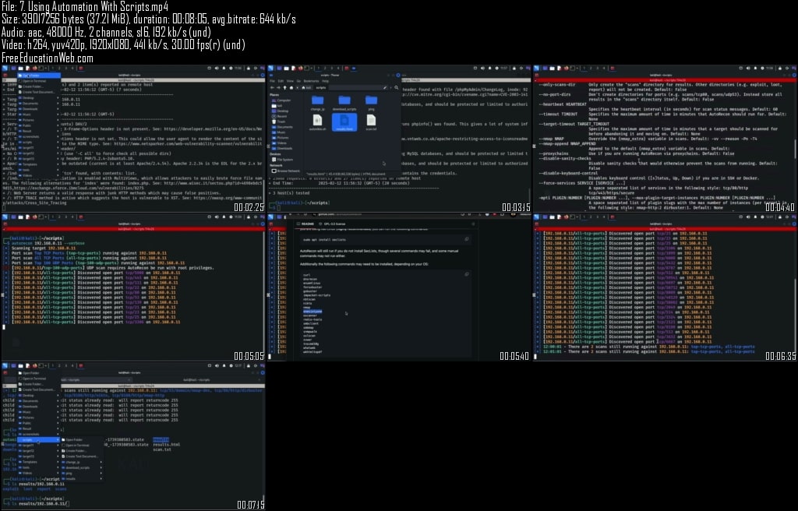Click the Kali menu logo in the 00:03:15 frame
The width and height of the screenshot is (798, 511).
pyautogui.click(x=270, y=69)
